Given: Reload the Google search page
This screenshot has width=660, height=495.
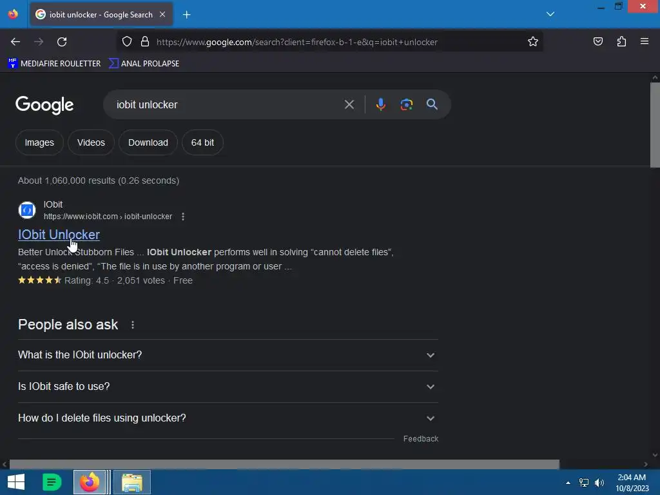Looking at the screenshot, I should pos(62,42).
